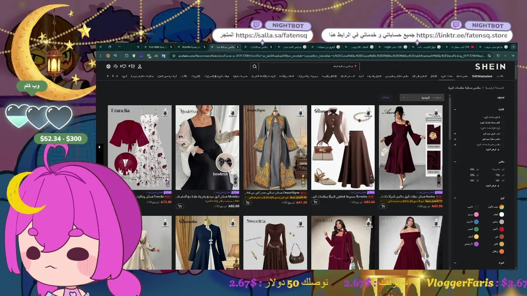527x296 pixels.
Task: Open the sort-by recommendation dropdown
Action: [x=422, y=97]
